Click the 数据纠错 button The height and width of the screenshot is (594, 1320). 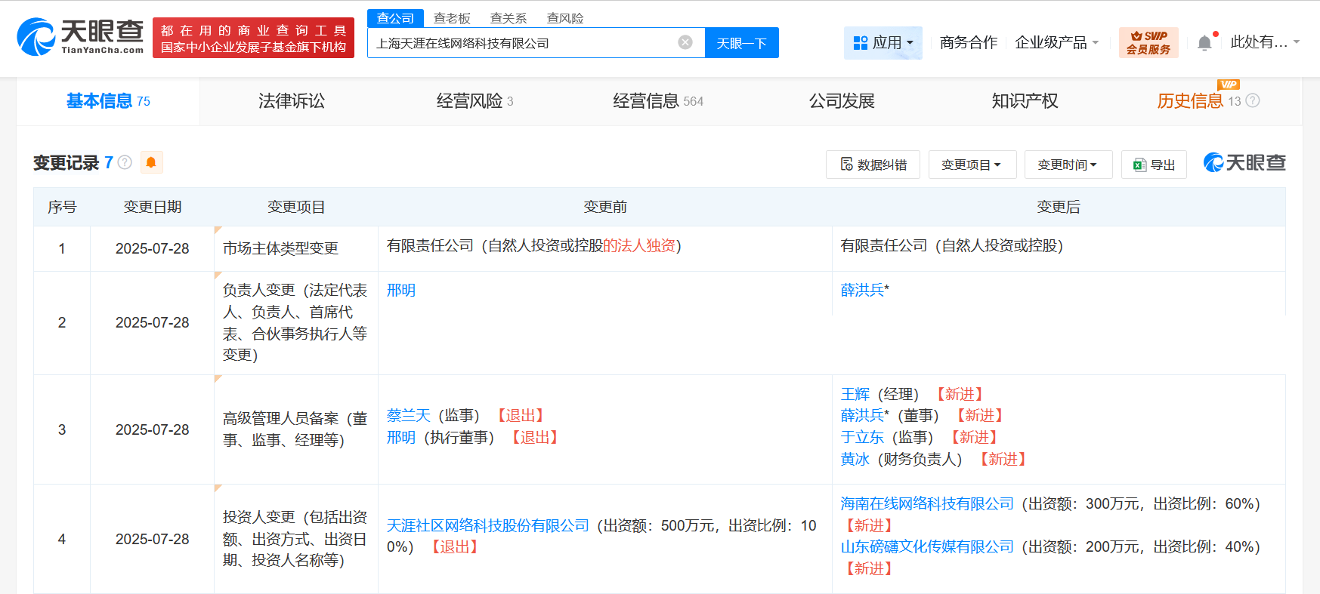[x=873, y=165]
